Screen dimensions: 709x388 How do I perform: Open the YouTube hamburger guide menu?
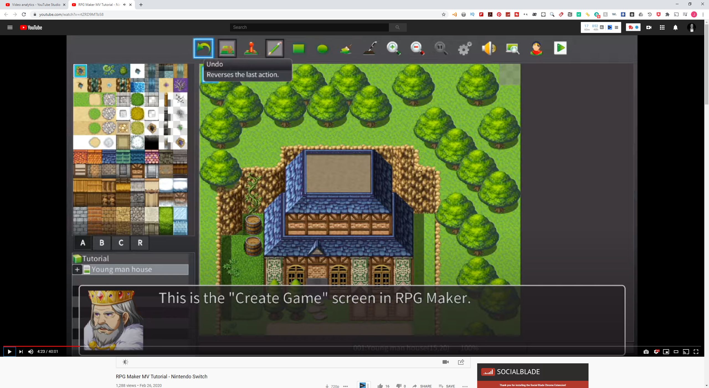10,27
